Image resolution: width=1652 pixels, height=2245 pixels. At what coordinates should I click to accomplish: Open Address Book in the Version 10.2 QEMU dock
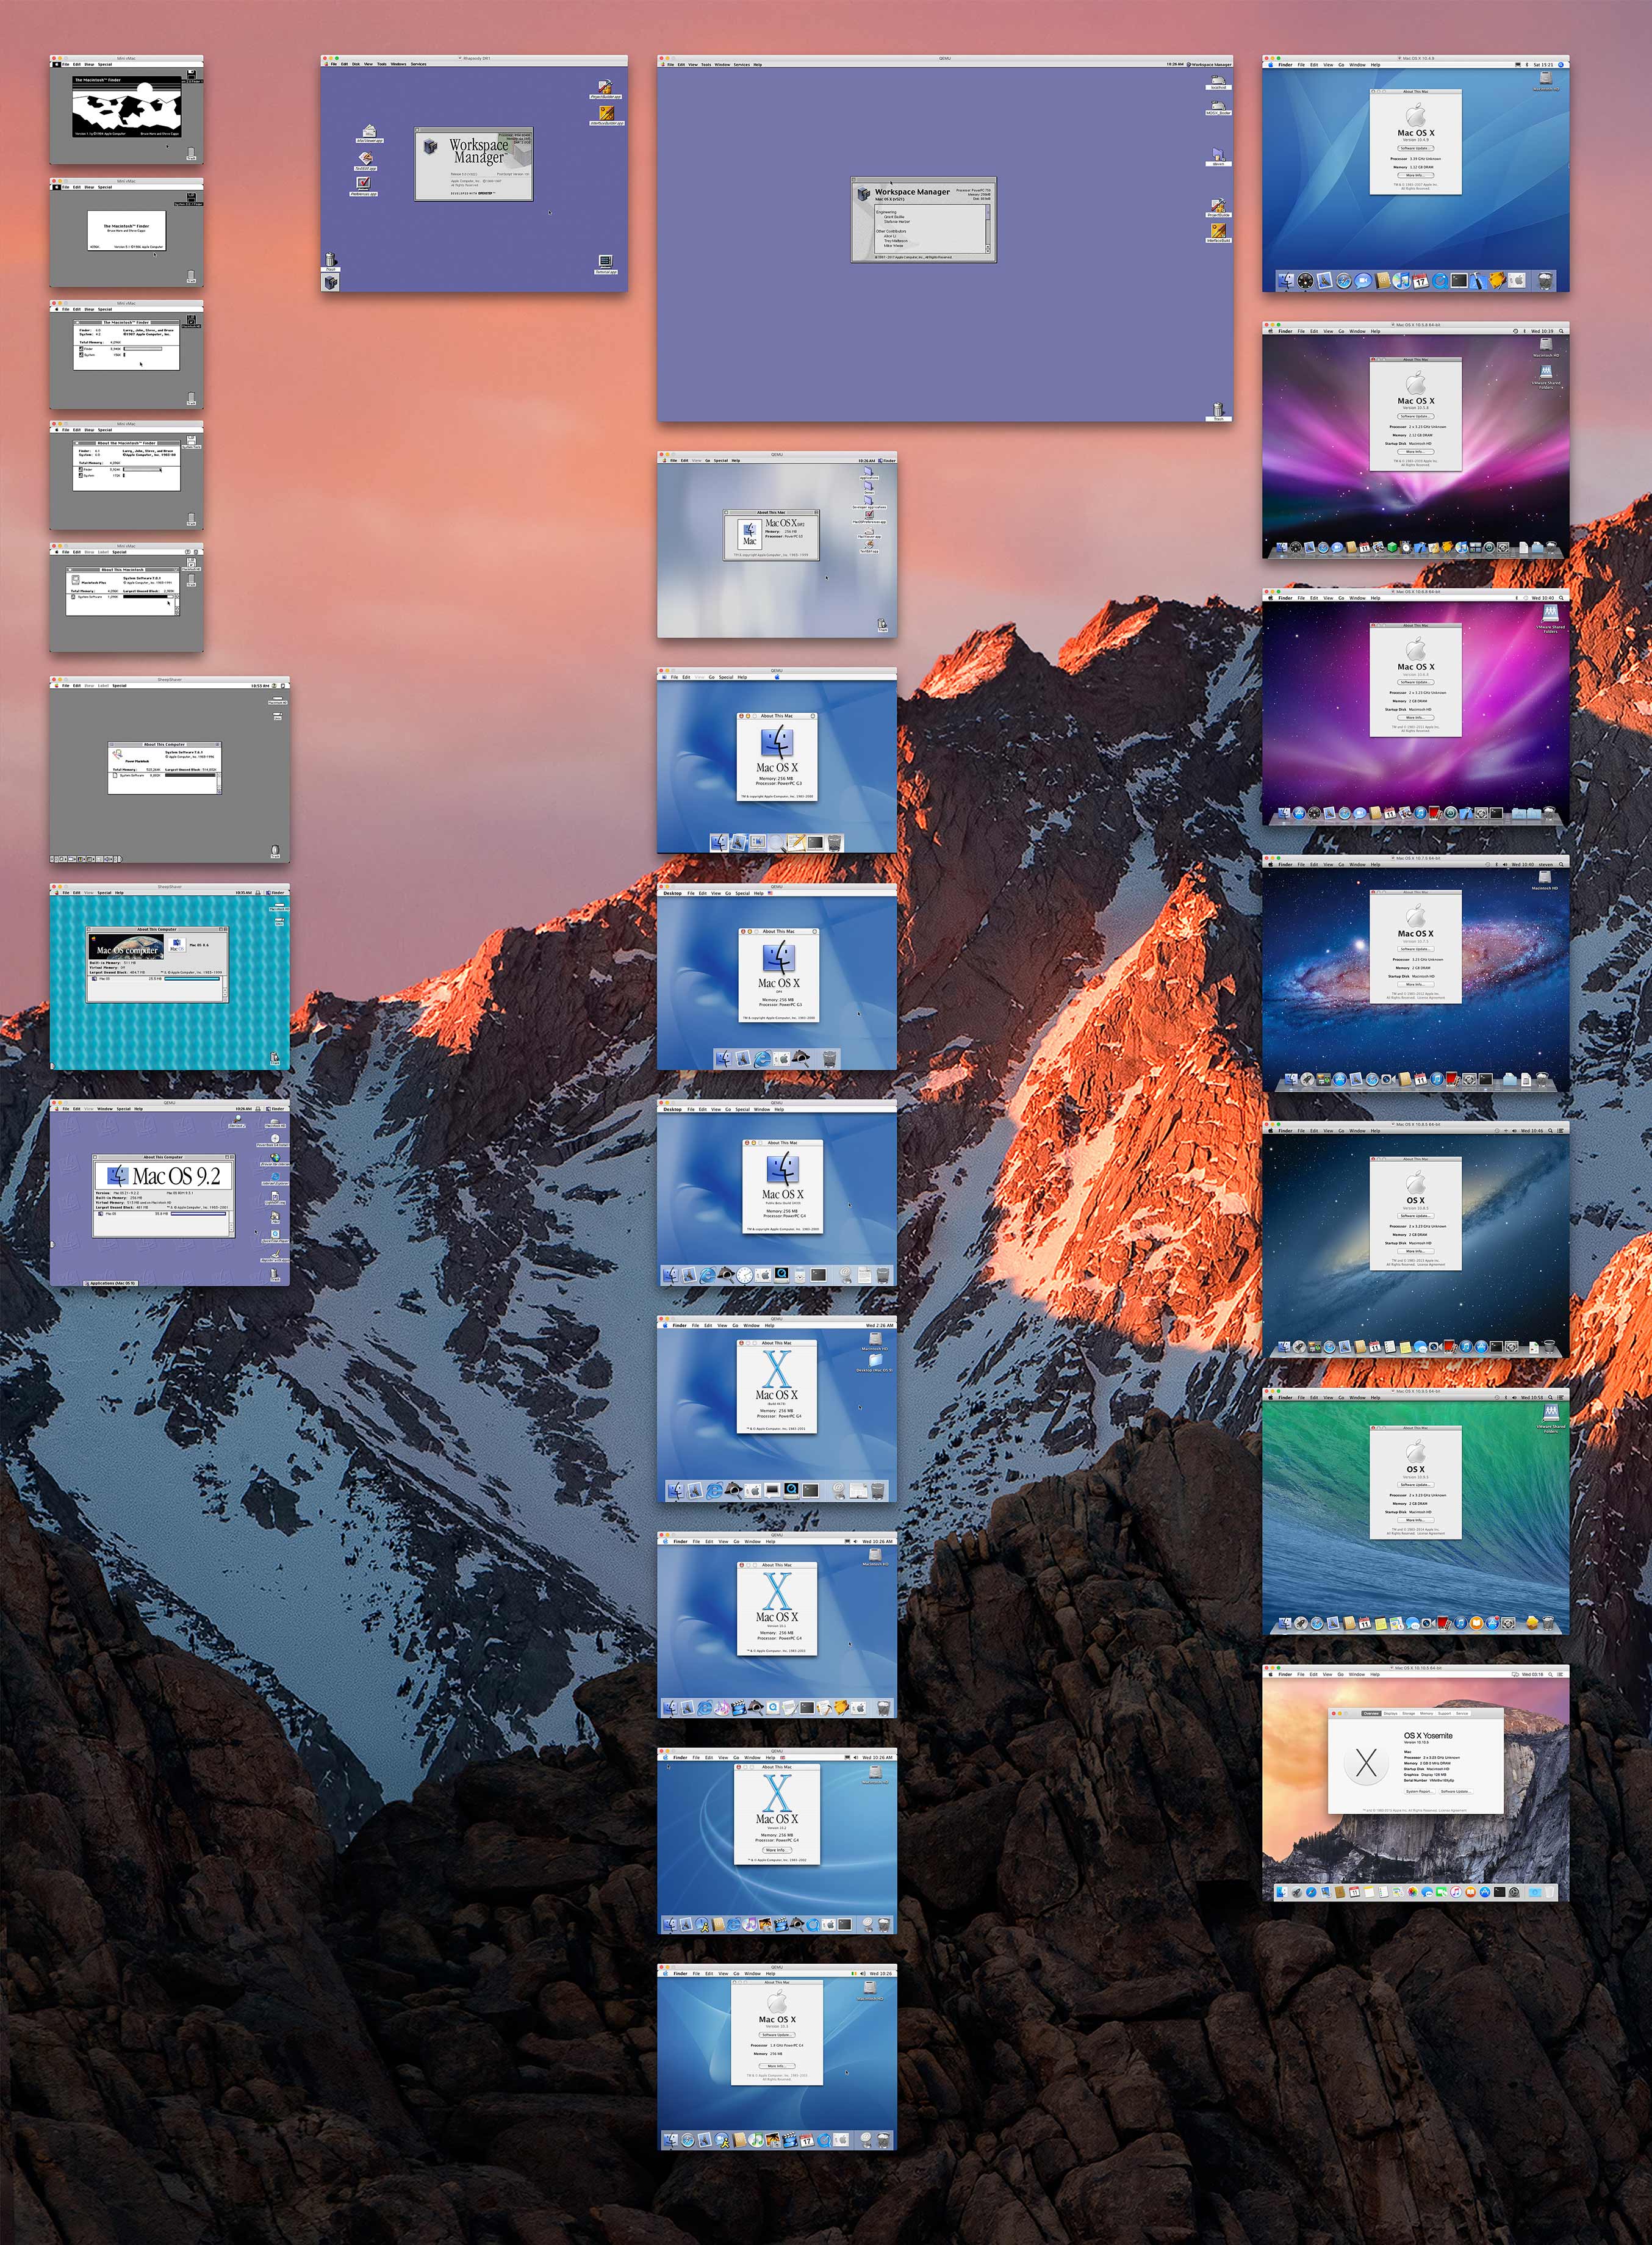(719, 1925)
